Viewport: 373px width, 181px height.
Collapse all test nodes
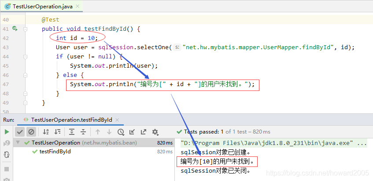[83, 132]
